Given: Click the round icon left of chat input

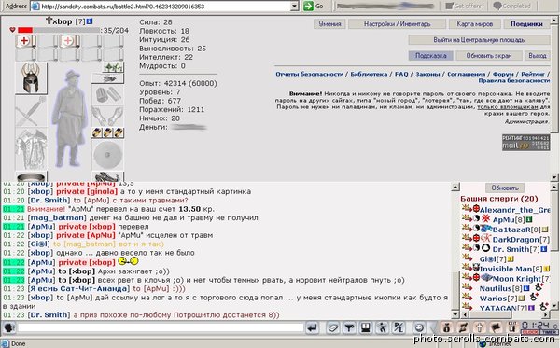Looking at the screenshot, I should [x=9, y=327].
